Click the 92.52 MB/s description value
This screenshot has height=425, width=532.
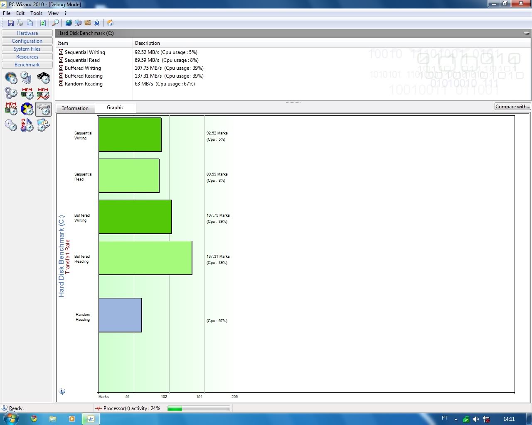coord(166,52)
